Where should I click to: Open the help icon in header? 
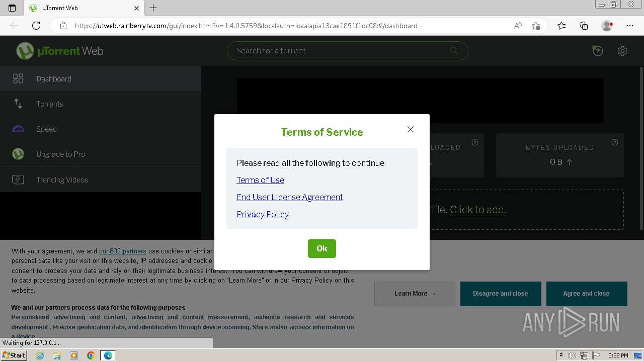coord(597,51)
